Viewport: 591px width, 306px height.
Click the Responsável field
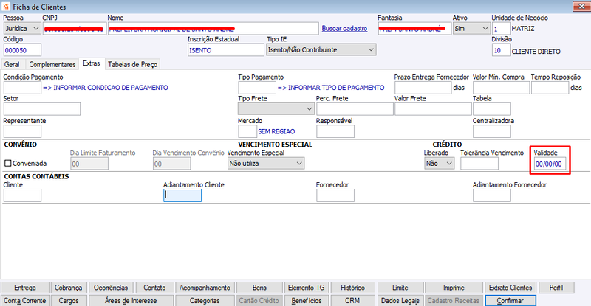coord(335,131)
